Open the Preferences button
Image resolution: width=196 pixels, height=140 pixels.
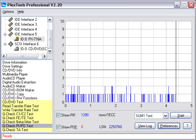(x=169, y=126)
